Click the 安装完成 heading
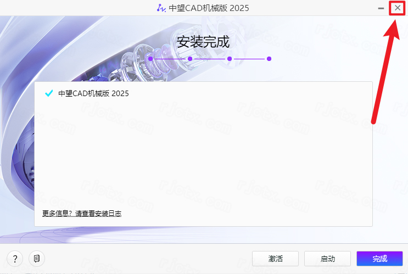Viewport: 408px width, 274px height. tap(203, 42)
